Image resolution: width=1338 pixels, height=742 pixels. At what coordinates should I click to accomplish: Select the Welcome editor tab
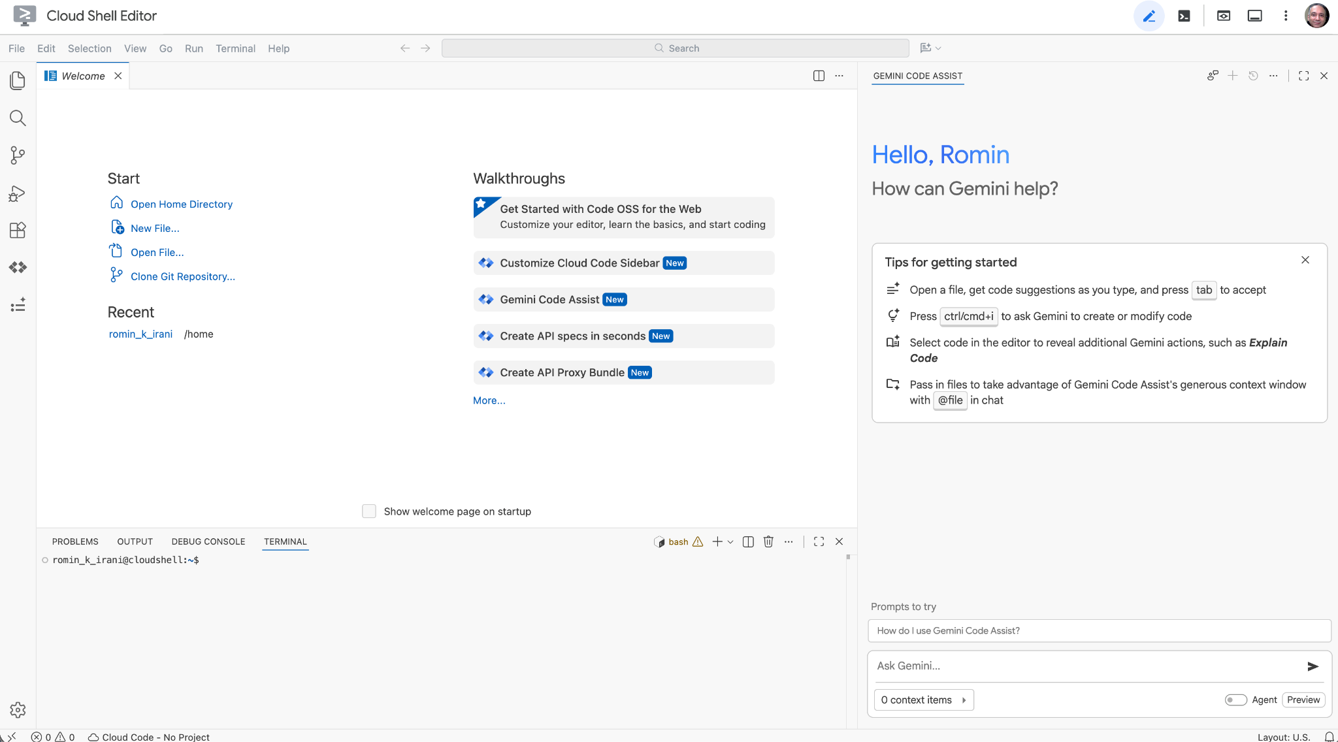pos(83,76)
